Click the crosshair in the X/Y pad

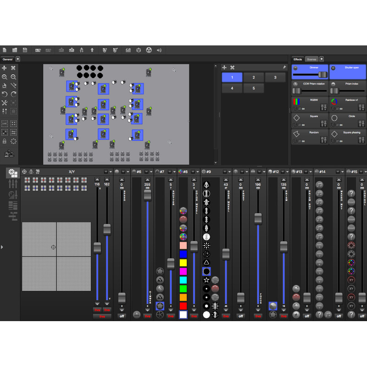click(53, 247)
